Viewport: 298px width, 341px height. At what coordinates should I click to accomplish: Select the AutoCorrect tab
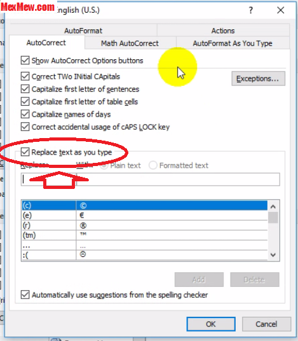[46, 43]
